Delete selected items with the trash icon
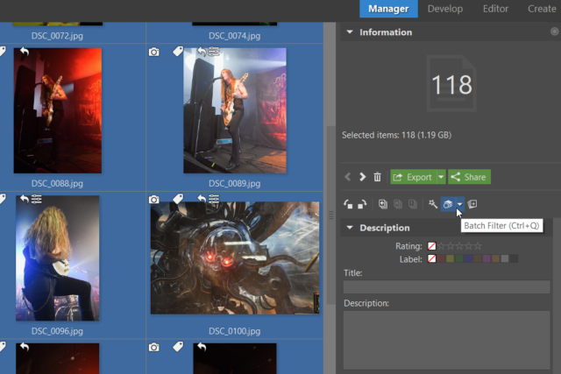Viewport: 561px width, 374px height. click(x=377, y=177)
